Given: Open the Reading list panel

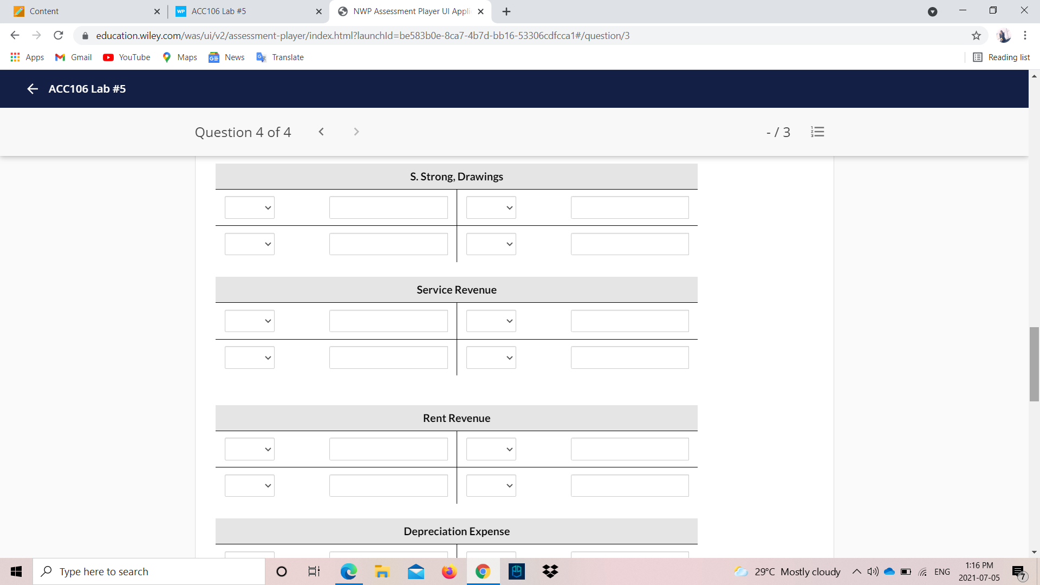Looking at the screenshot, I should tap(1002, 57).
